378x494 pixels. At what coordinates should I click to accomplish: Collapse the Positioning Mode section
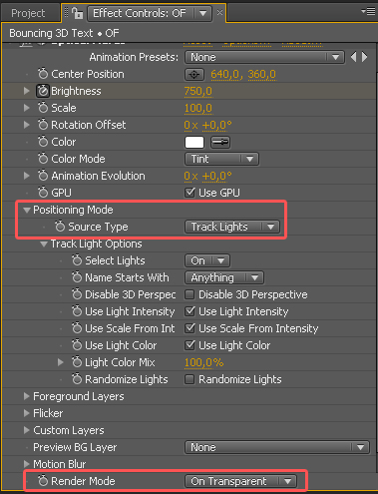coord(27,210)
